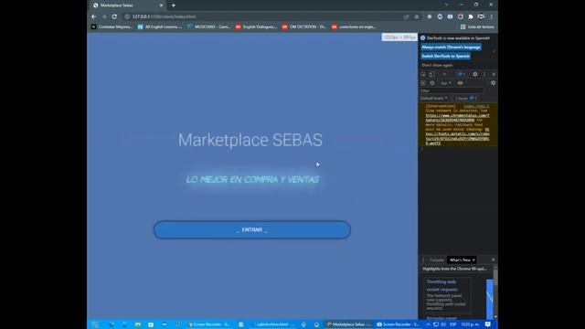Viewport: 585px width, 329px height.
Task: Open the chromestatus link in console warning
Action: (457, 118)
